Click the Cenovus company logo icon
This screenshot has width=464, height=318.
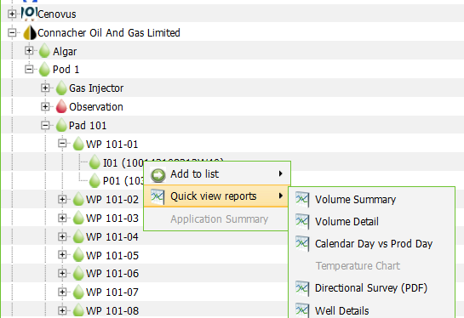coord(29,14)
